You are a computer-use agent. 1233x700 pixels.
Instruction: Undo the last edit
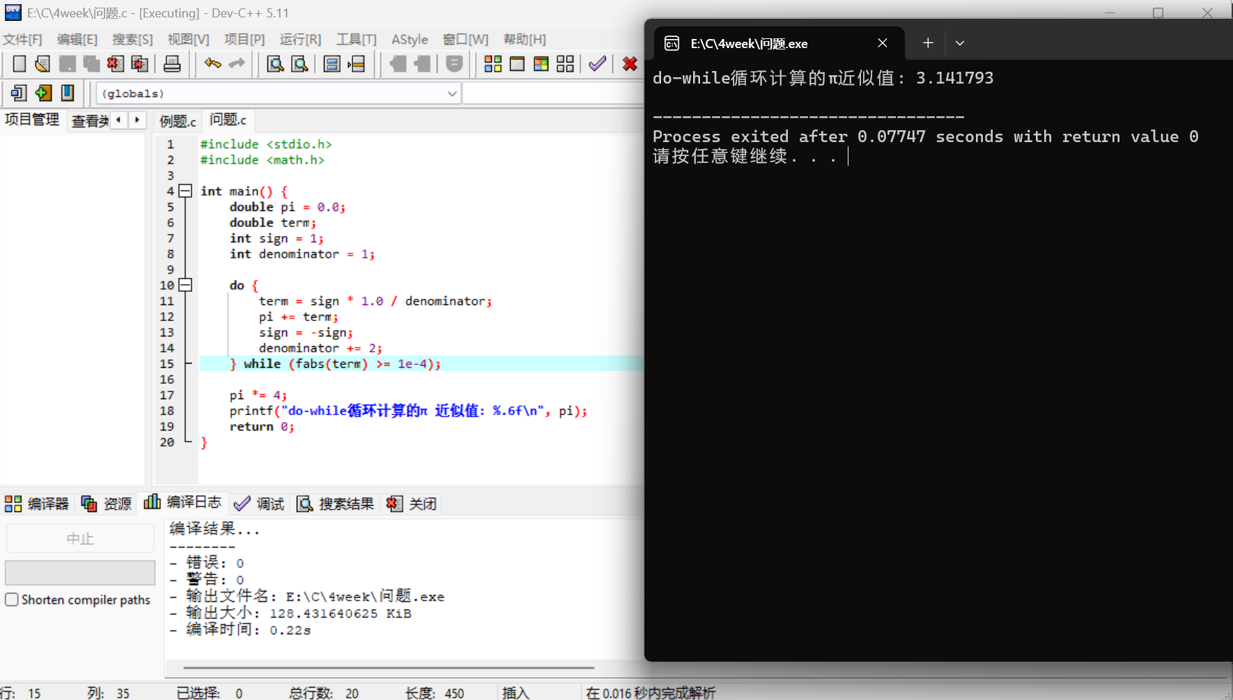tap(212, 64)
